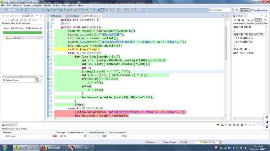Click Coverage Merge Sessions icon
The image size is (270, 151).
238,125
